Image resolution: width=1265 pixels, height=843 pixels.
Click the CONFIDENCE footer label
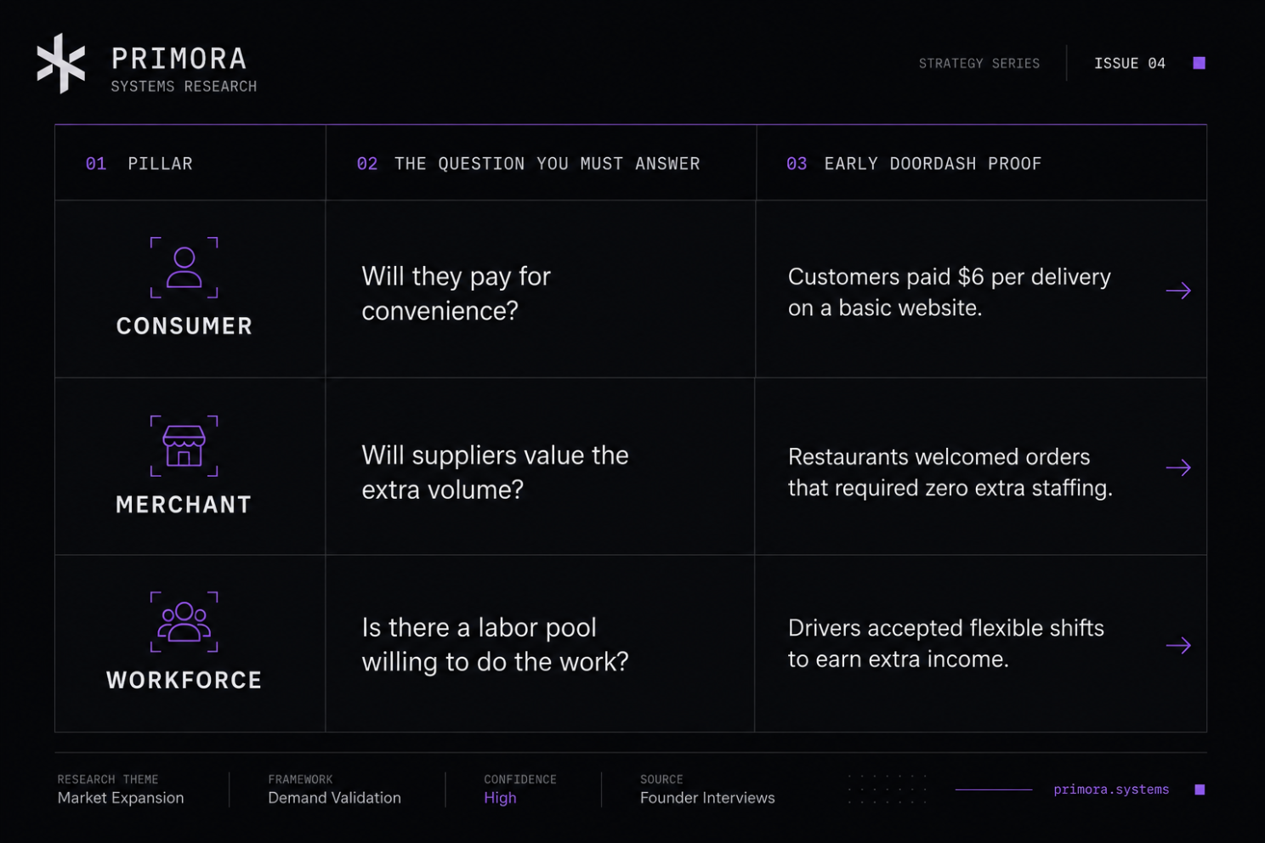click(x=520, y=779)
